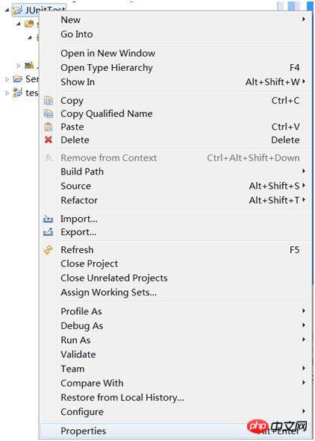Click the yellow Refresh icon
Image resolution: width=315 pixels, height=441 pixels.
[x=48, y=250]
